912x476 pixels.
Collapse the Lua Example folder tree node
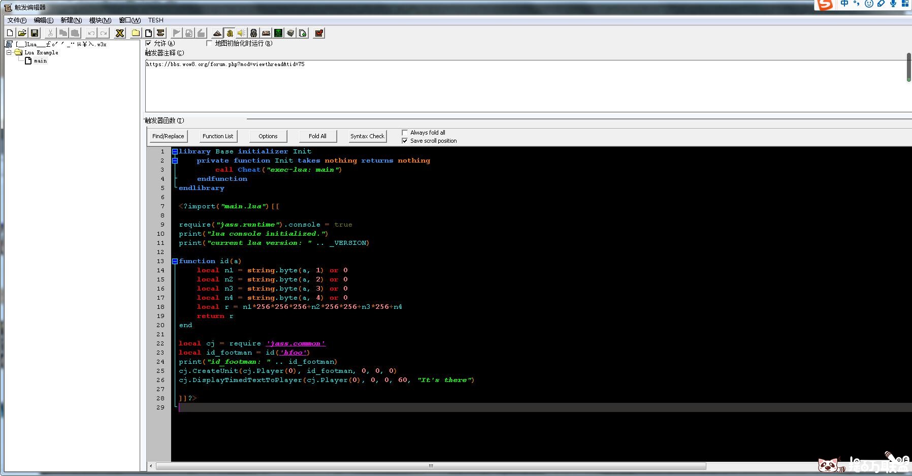point(9,52)
